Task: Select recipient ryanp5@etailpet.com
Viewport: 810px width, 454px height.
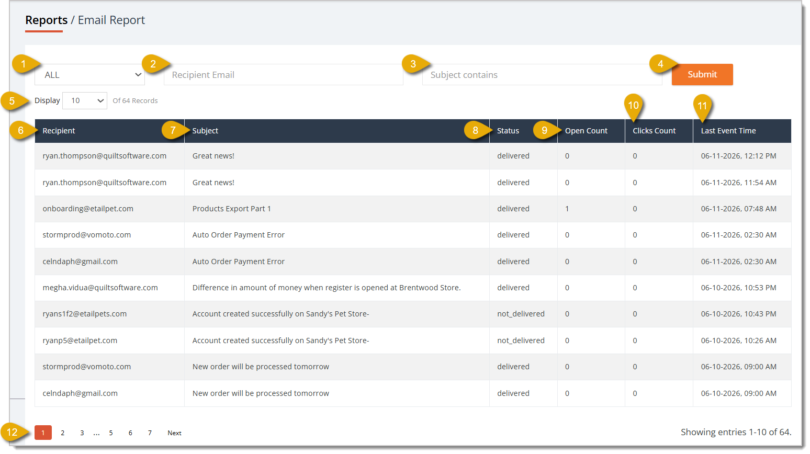Action: coord(80,340)
